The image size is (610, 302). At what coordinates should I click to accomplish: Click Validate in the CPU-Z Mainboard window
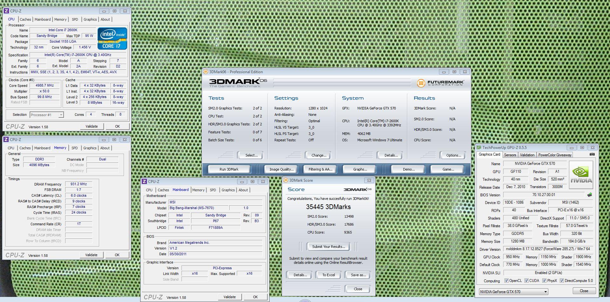(230, 297)
